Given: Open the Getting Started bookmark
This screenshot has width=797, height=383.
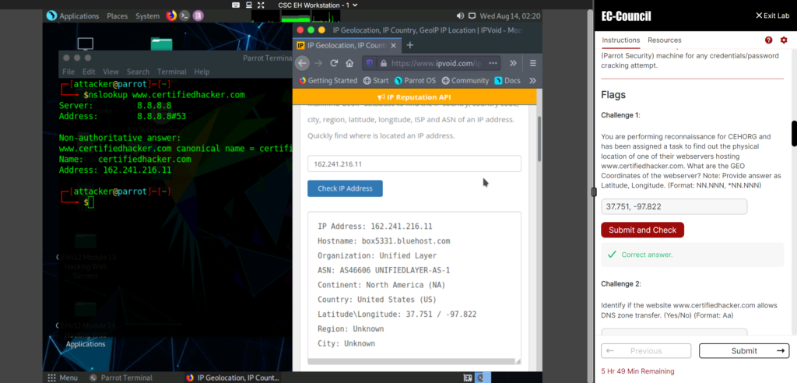Looking at the screenshot, I should coord(328,80).
